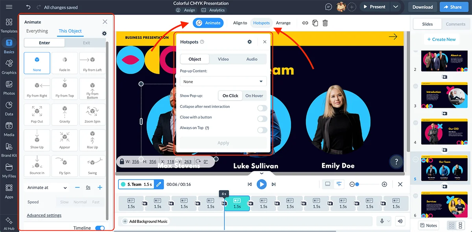The width and height of the screenshot is (472, 232).
Task: Open Advanced settings link
Action: 44,215
